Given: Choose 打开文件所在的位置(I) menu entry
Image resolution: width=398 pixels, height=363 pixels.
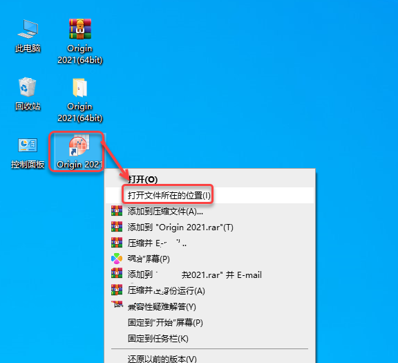Looking at the screenshot, I should click(x=210, y=196).
